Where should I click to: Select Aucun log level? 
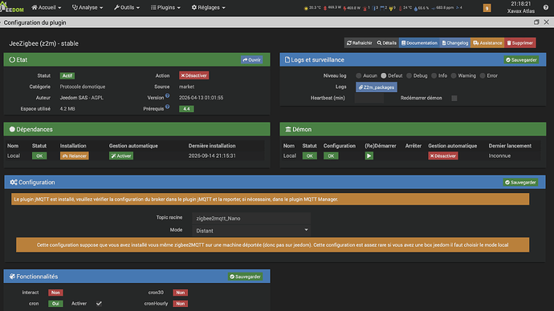[x=359, y=76]
